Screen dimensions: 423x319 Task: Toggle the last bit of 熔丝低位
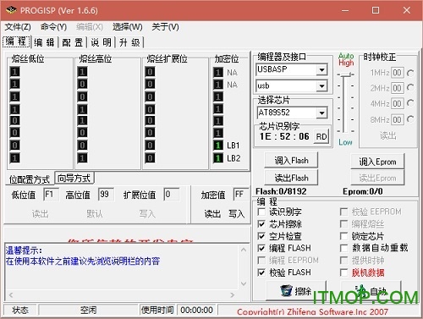click(x=14, y=157)
